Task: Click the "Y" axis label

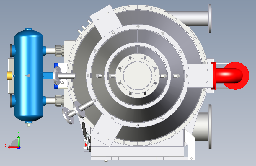Action: click(x=19, y=133)
